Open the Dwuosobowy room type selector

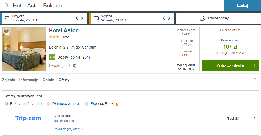(x=219, y=18)
